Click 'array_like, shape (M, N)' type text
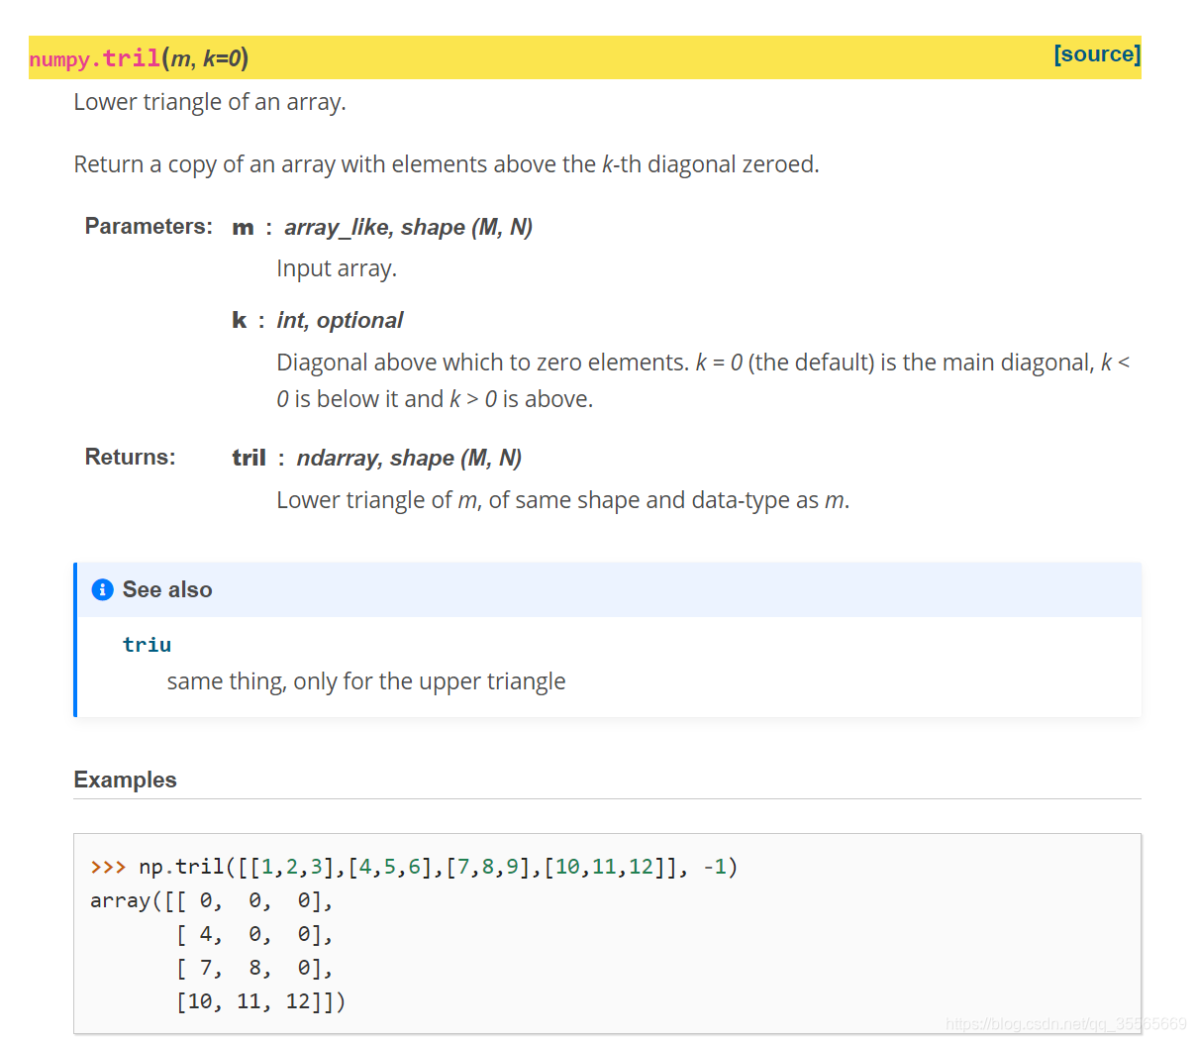The height and width of the screenshot is (1042, 1196). click(408, 227)
